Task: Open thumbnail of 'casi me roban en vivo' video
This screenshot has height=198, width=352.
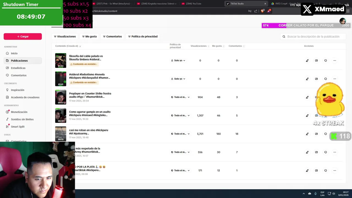Action: click(61, 134)
